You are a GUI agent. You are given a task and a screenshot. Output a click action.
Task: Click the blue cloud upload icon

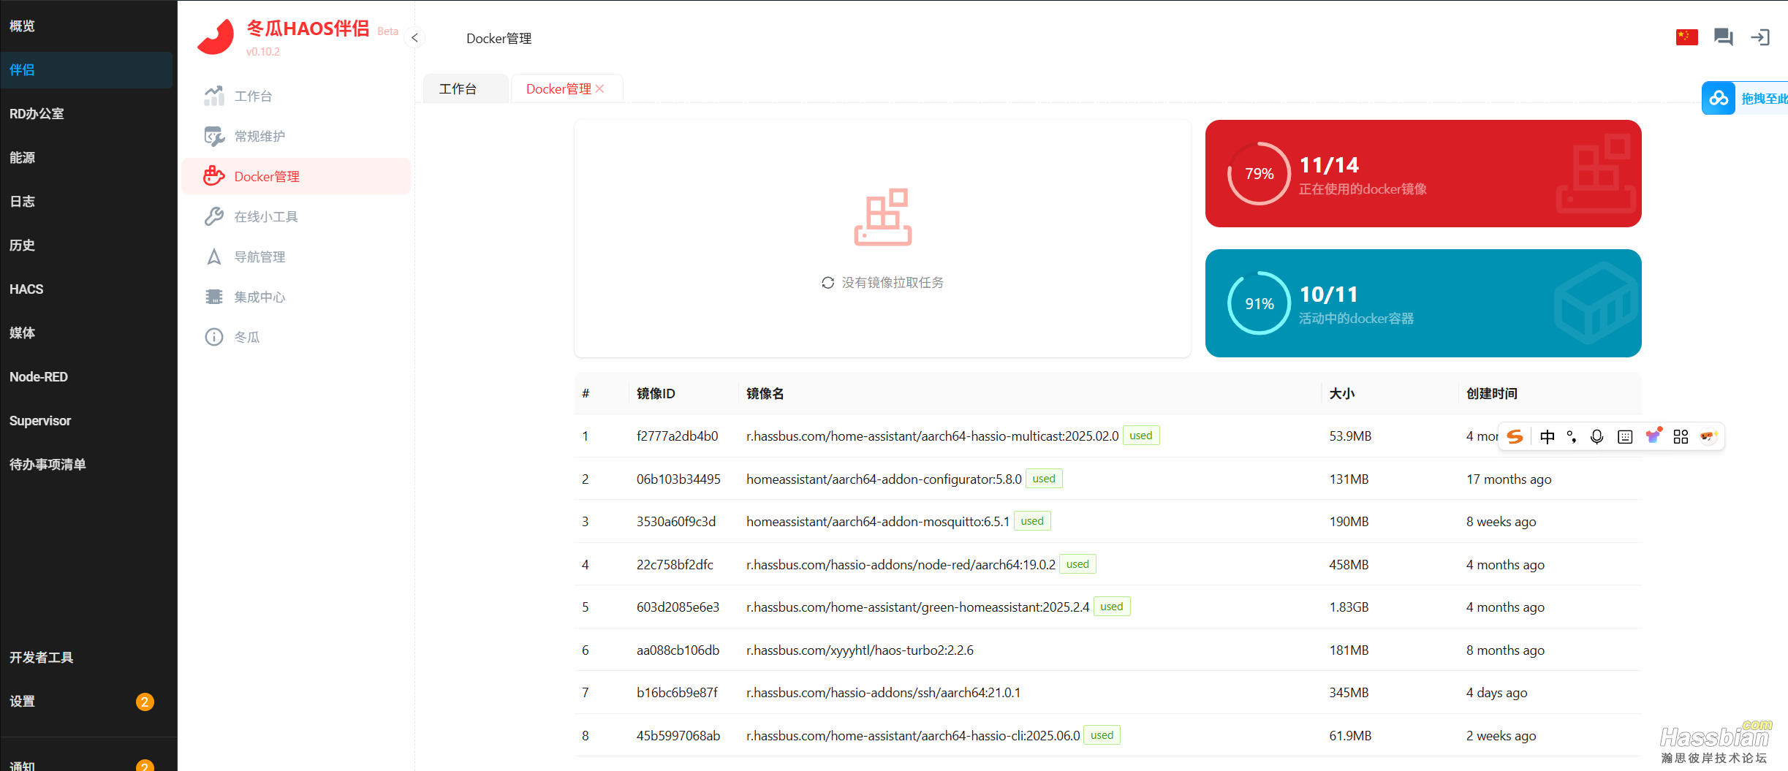1719,98
